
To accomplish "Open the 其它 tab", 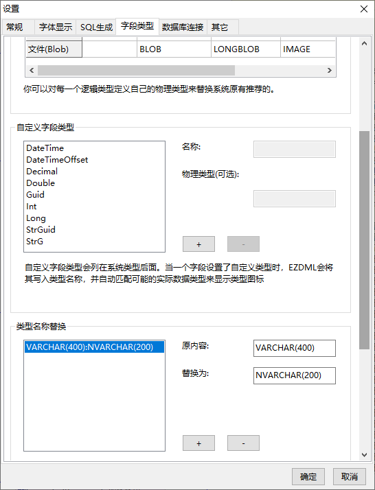I will pyautogui.click(x=223, y=27).
